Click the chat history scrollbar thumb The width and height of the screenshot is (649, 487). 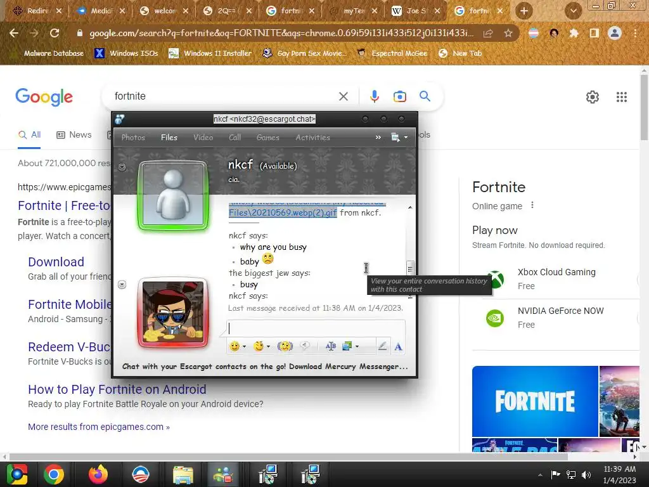pyautogui.click(x=410, y=269)
